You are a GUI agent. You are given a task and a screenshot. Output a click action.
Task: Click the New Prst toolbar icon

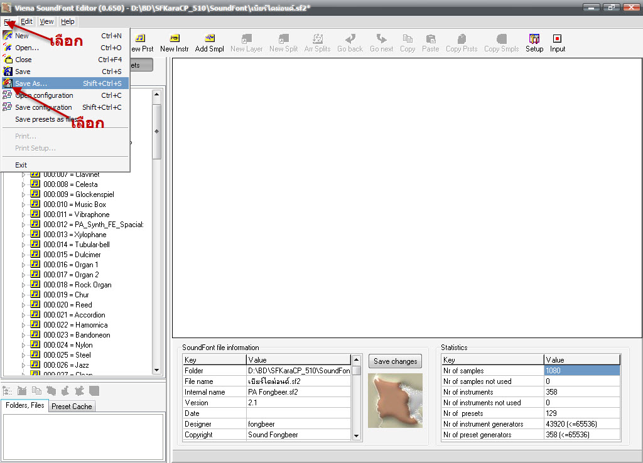[140, 38]
